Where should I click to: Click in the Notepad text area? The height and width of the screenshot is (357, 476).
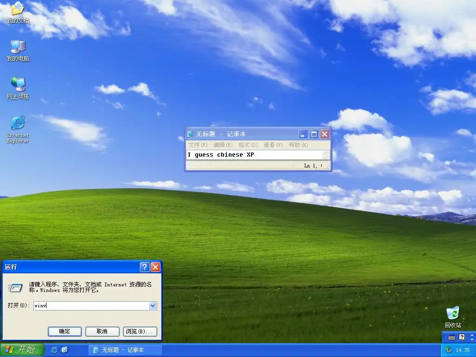tap(254, 155)
